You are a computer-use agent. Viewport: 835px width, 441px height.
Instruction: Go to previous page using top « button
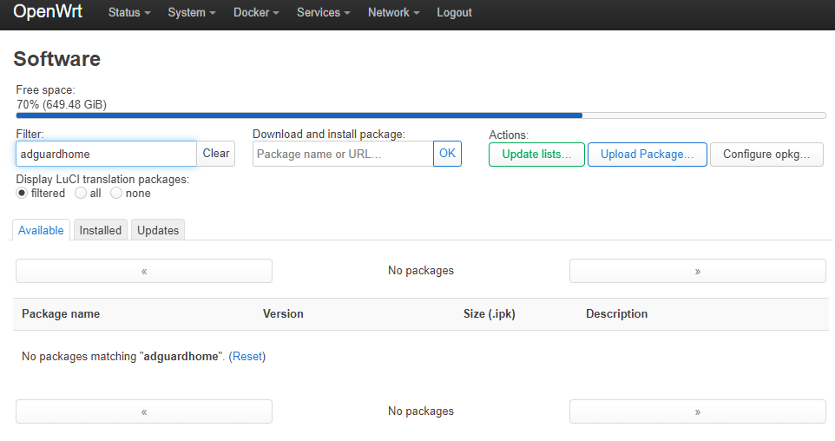(144, 271)
